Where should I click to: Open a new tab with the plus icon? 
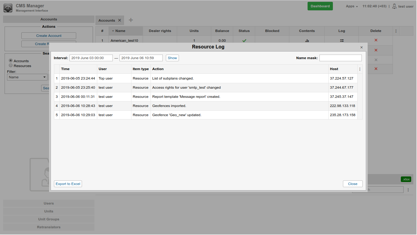(x=131, y=20)
